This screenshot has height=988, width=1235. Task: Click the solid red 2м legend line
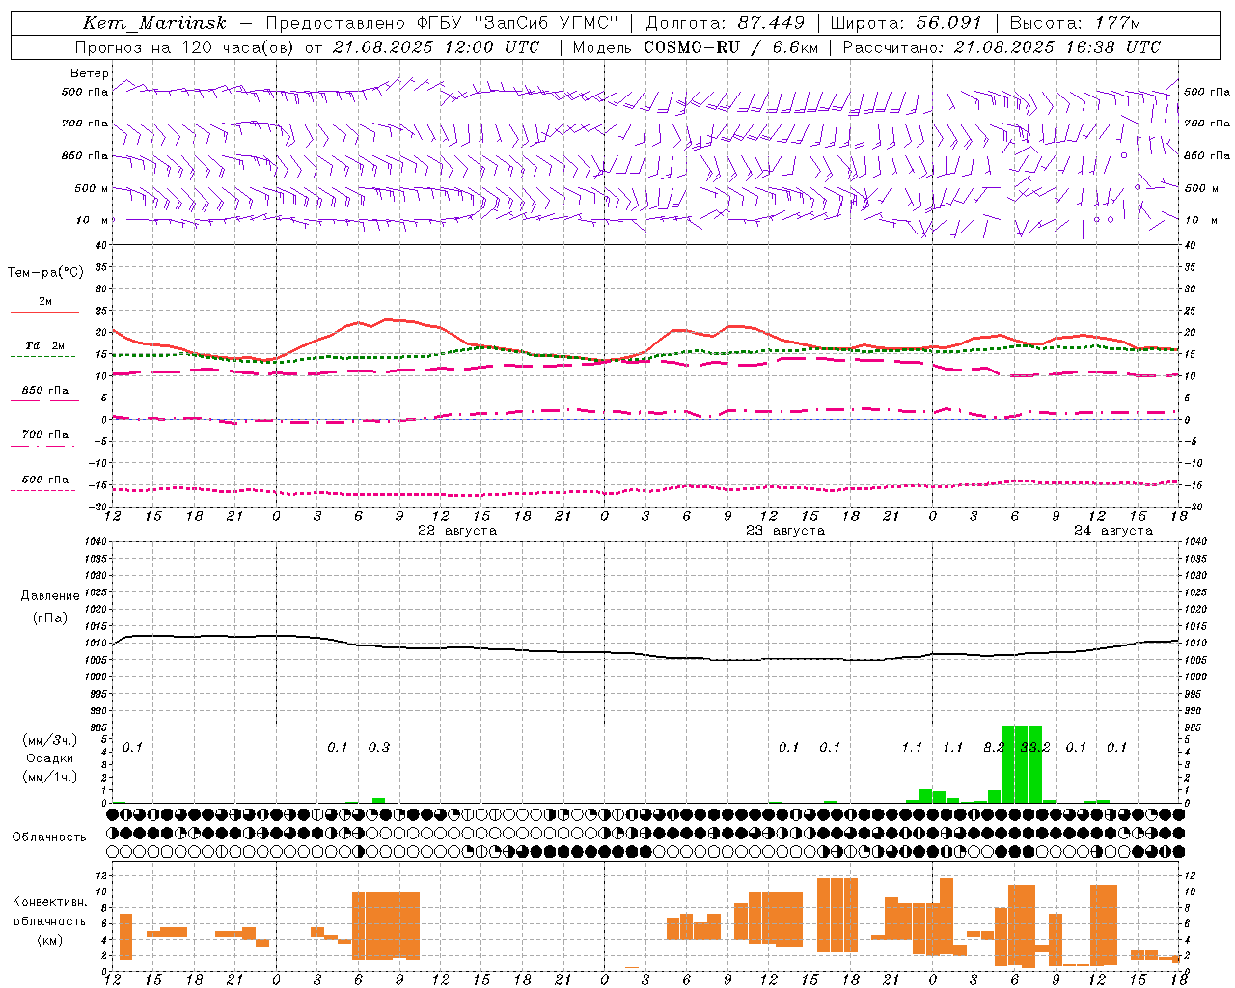pos(44,312)
